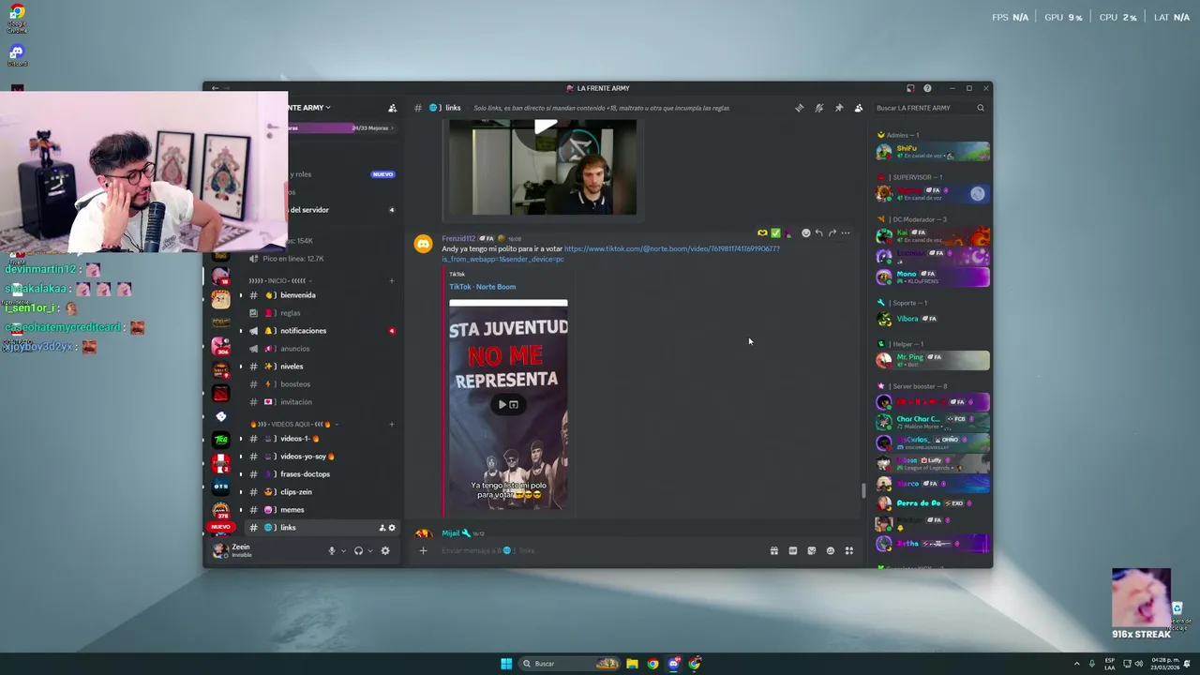Screen dimensions: 1200x675
Task: Click the invite people icon beside server name
Action: click(x=392, y=108)
